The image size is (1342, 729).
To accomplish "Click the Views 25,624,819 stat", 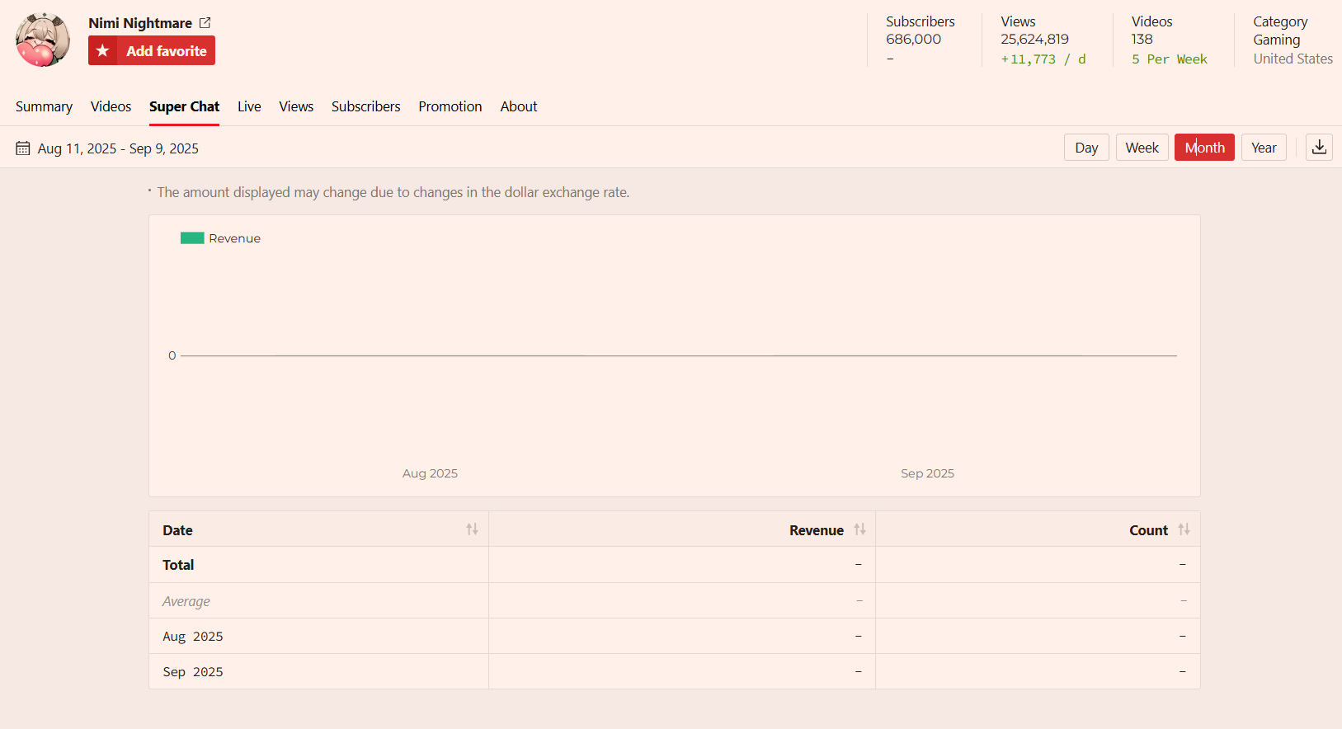I will click(1034, 31).
